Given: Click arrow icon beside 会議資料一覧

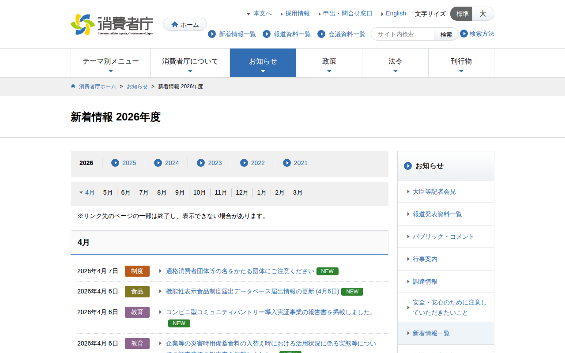Looking at the screenshot, I should tap(321, 34).
